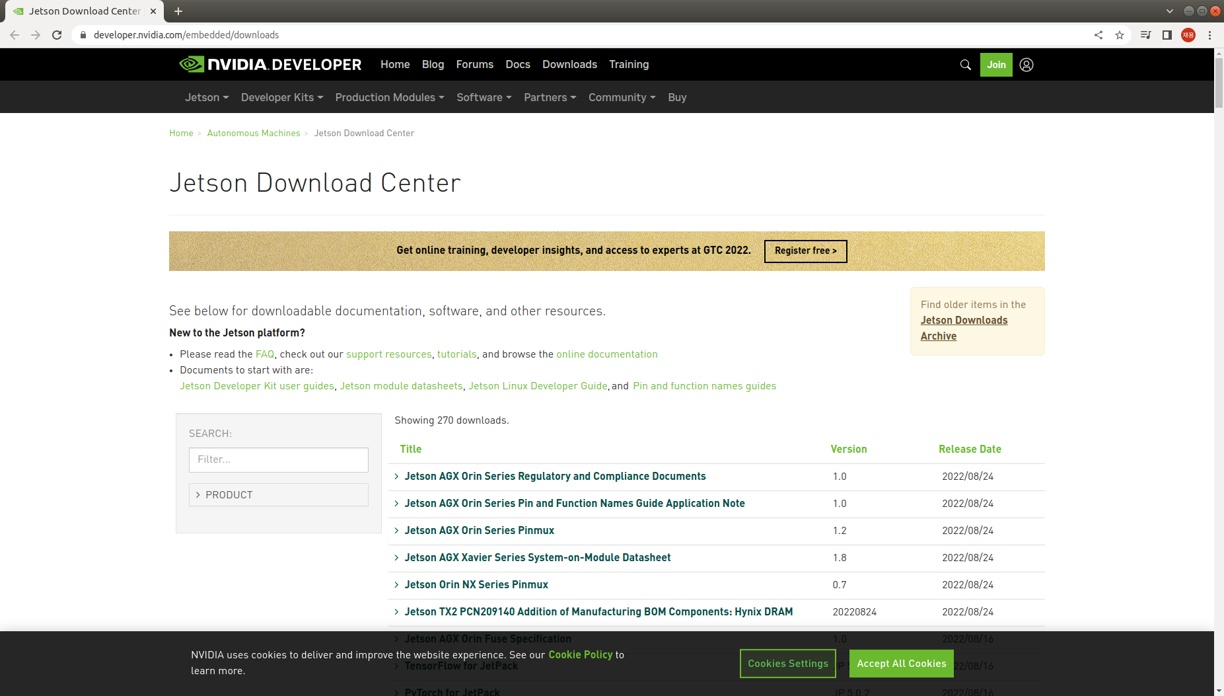Click the site lock security icon

pyautogui.click(x=83, y=35)
